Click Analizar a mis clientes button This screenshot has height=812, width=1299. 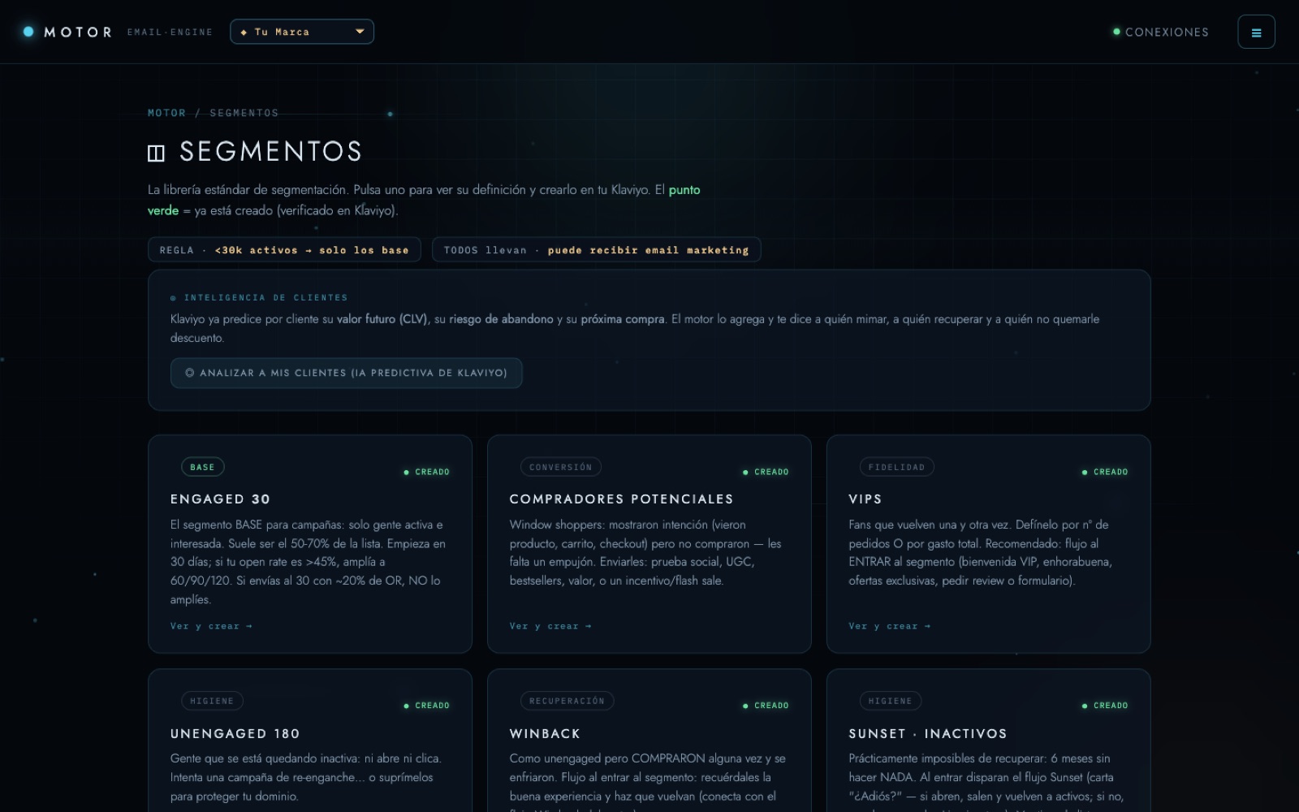pos(346,373)
